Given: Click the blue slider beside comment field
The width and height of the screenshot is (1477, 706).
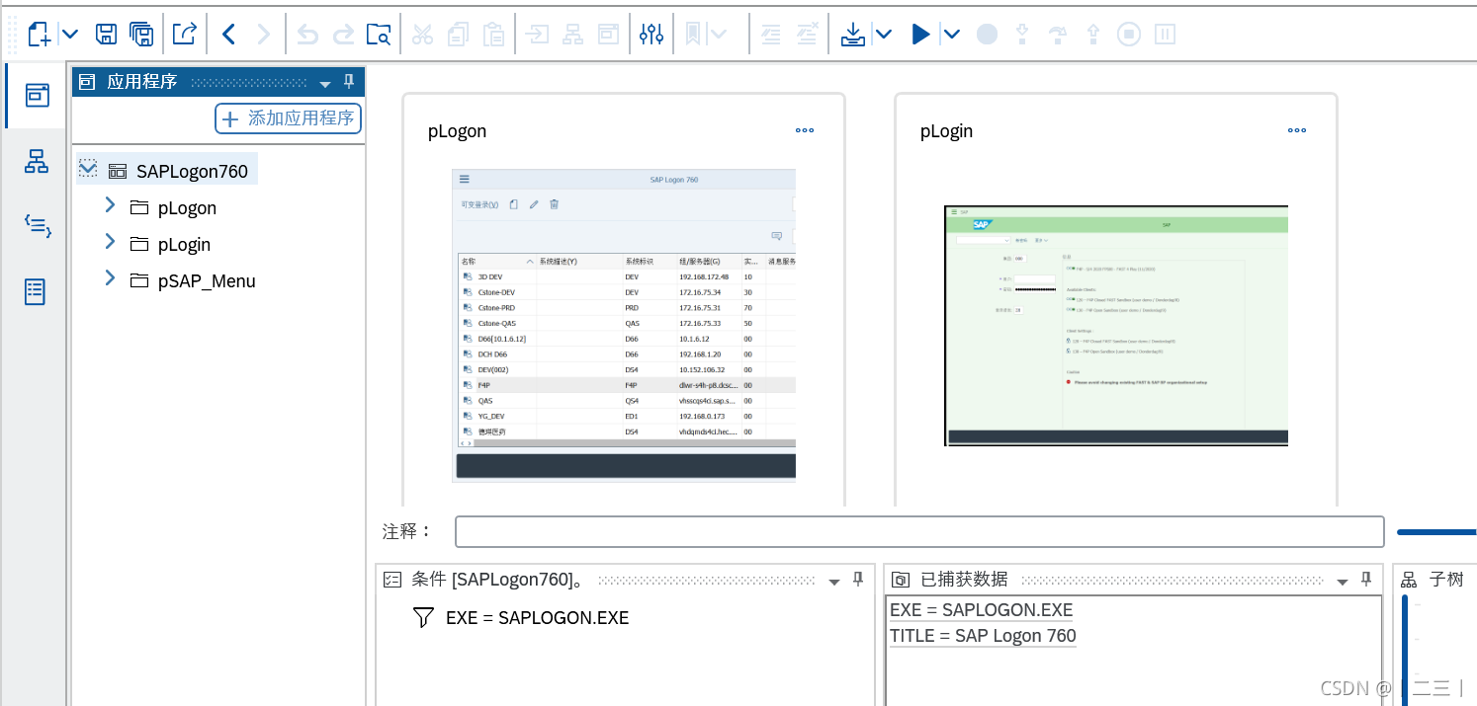Looking at the screenshot, I should tap(1435, 532).
